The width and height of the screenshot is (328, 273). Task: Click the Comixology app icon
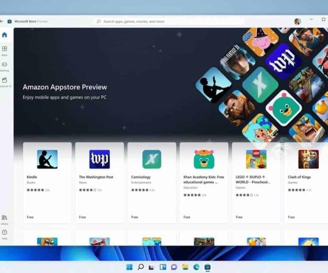pyautogui.click(x=152, y=159)
